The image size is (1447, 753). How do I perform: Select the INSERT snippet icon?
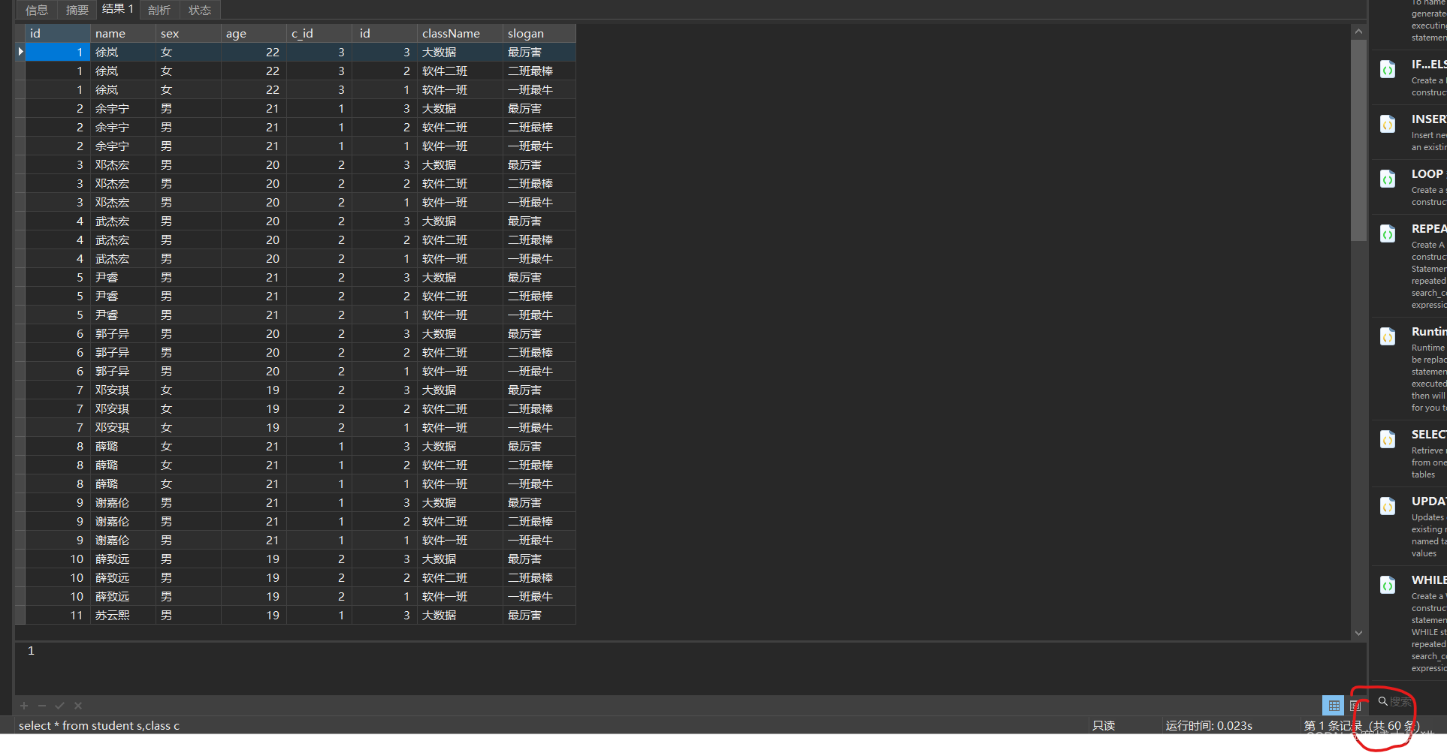pos(1388,124)
